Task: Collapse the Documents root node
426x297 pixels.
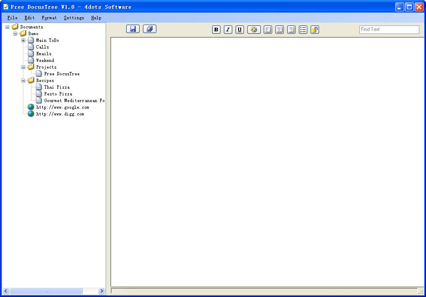Action: 7,27
